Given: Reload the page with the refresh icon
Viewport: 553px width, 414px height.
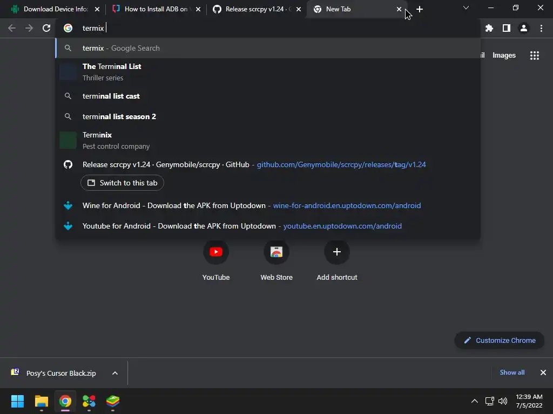Looking at the screenshot, I should 46,28.
